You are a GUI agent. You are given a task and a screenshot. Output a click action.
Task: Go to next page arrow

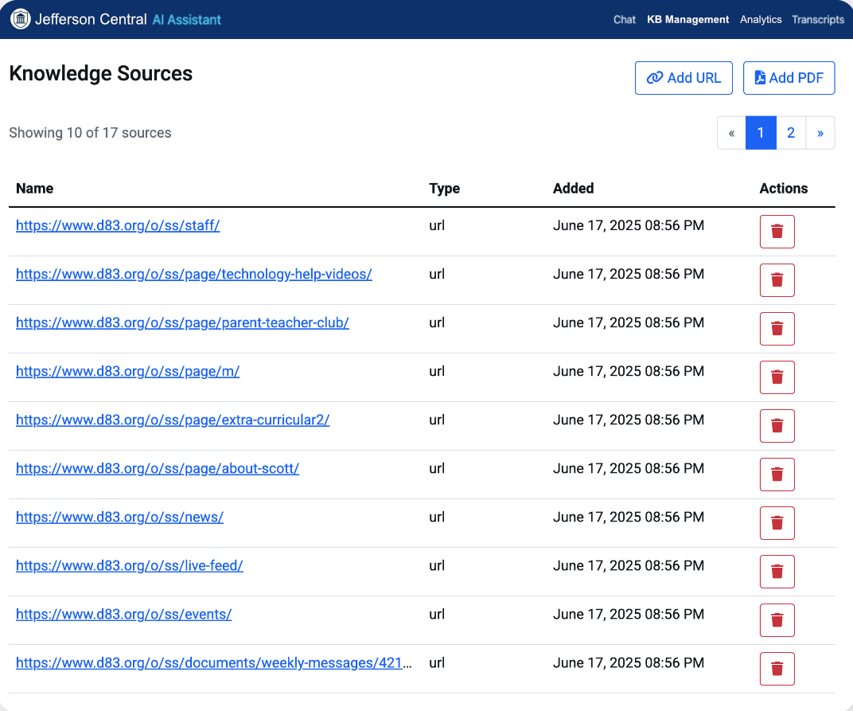click(x=820, y=133)
